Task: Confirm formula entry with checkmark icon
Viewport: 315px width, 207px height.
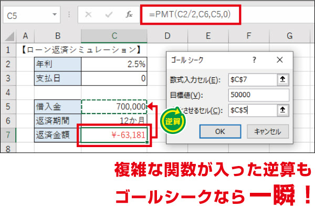Action: tap(109, 15)
